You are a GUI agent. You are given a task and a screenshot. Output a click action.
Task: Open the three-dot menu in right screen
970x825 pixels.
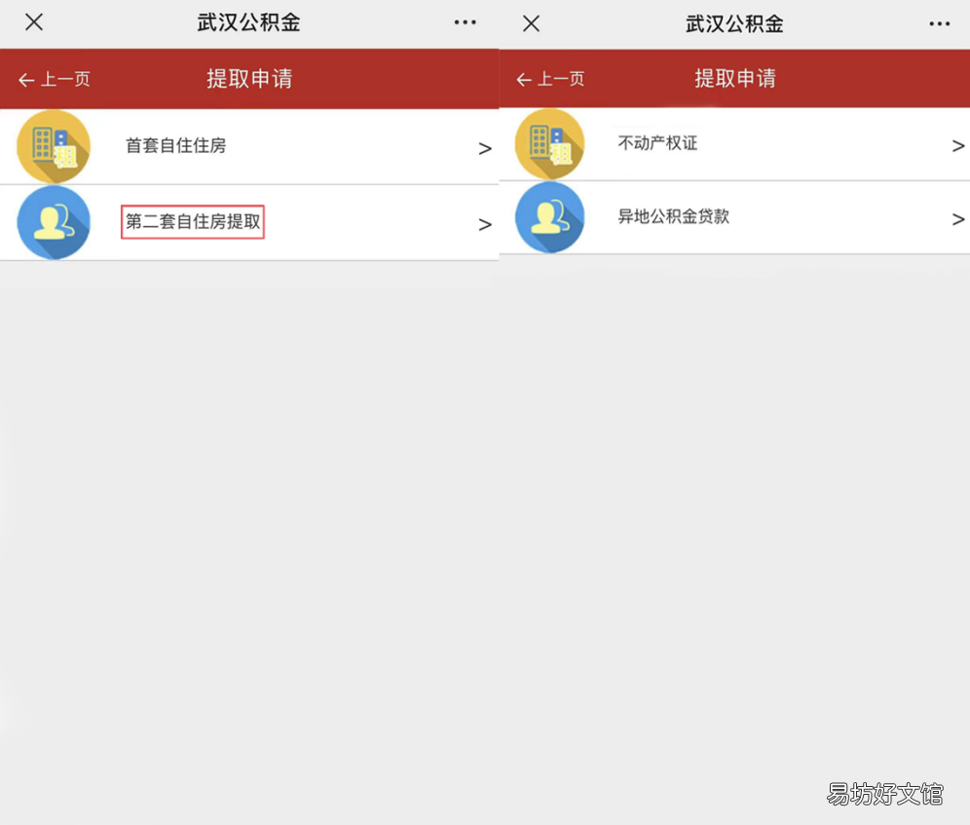pyautogui.click(x=939, y=24)
